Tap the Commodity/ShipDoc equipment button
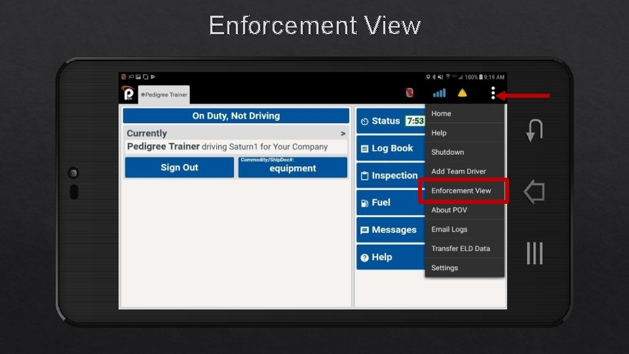 [x=293, y=167]
